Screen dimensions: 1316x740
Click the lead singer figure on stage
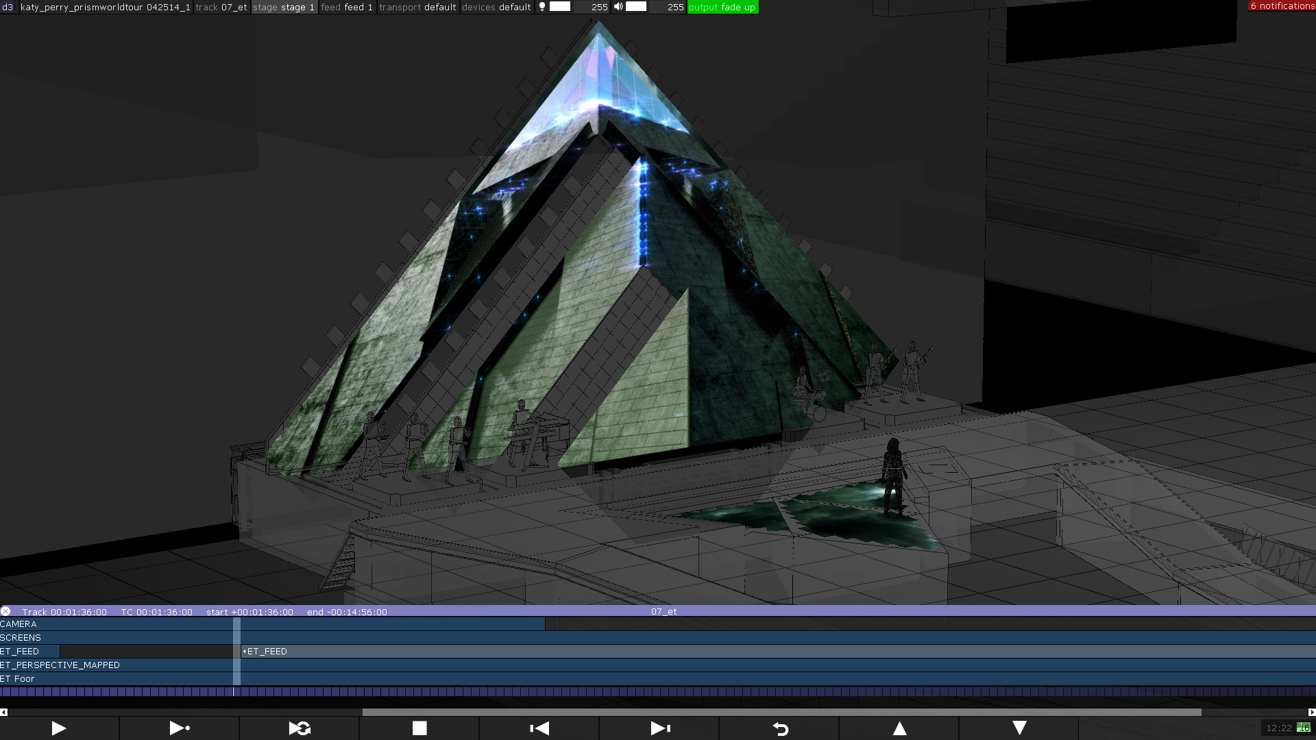click(x=893, y=478)
